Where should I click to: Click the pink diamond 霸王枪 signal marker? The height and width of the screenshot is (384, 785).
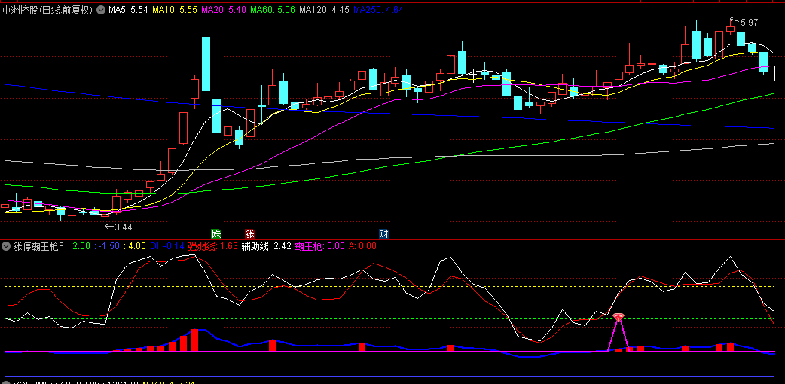619,317
